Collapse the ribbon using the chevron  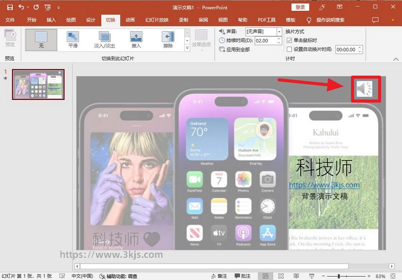coord(396,59)
